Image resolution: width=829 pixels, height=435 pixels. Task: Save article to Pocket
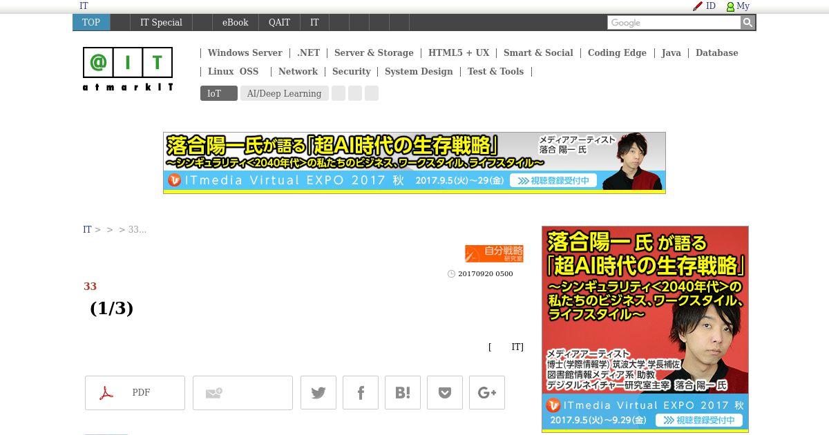[445, 393]
